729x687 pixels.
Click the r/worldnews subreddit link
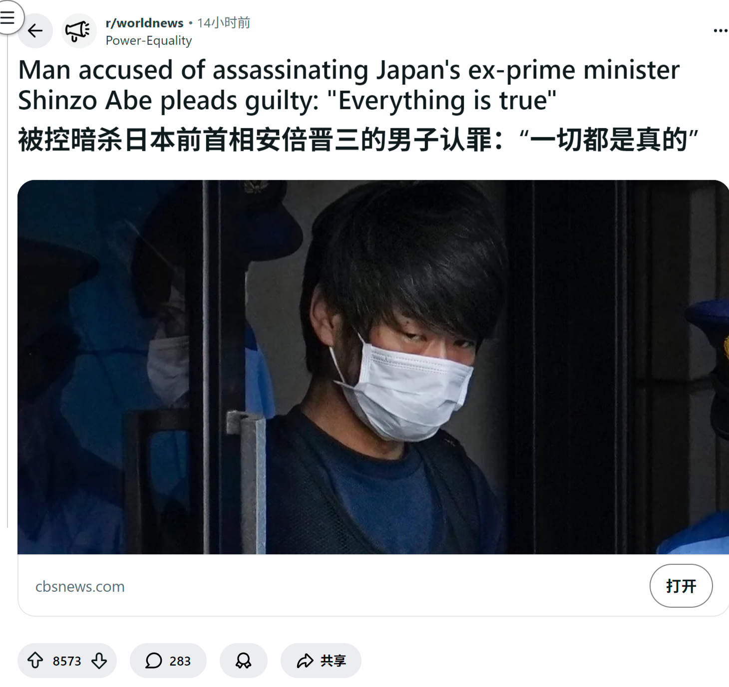[144, 23]
